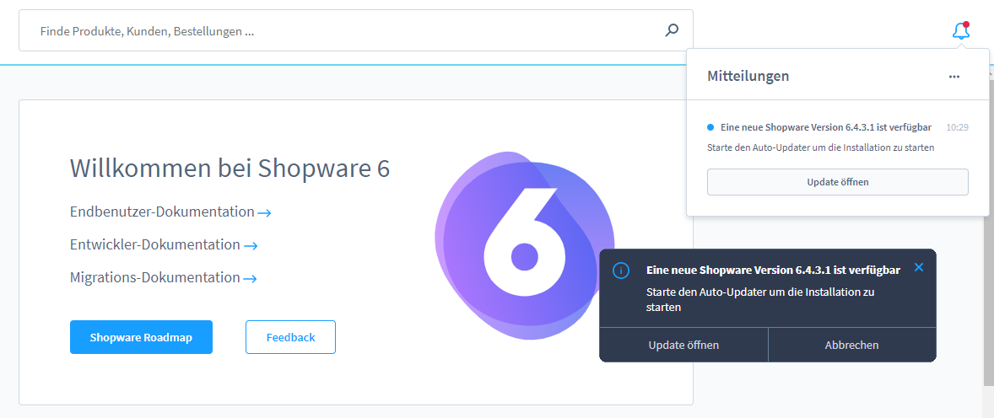The image size is (994, 418).
Task: Click the 10:29 notification timestamp
Action: point(957,127)
